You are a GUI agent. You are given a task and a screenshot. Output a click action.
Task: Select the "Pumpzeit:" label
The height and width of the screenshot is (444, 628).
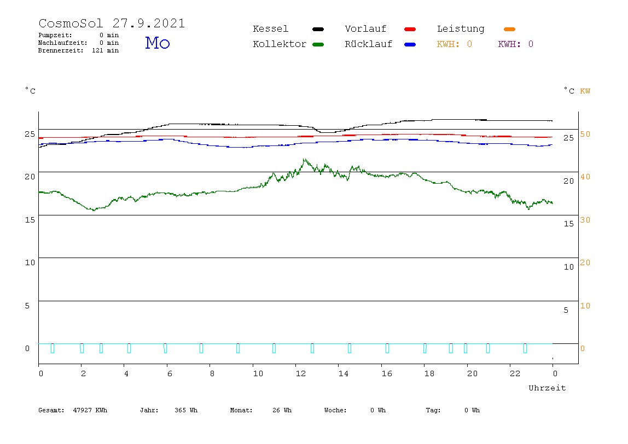(x=55, y=35)
